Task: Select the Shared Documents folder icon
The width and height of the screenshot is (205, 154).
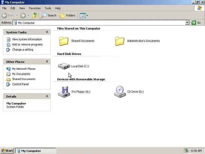Action: [x=64, y=41]
